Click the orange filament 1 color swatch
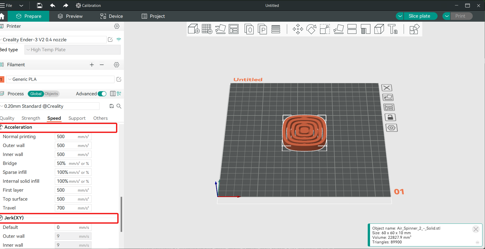 click(x=2, y=79)
